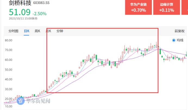Screen dimensions: 188x110
Task: Select the 日K chart tab
Action: [x=27, y=31]
